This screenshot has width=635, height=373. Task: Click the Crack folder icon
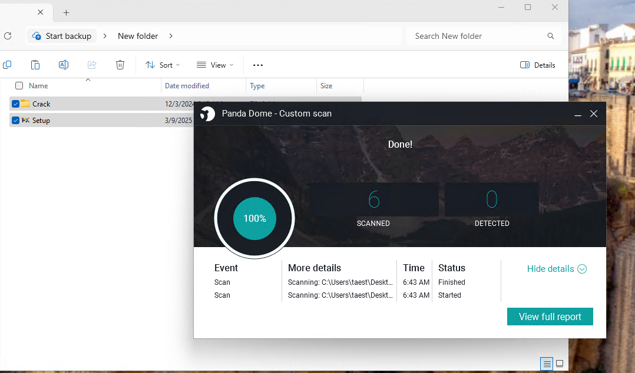click(x=25, y=104)
